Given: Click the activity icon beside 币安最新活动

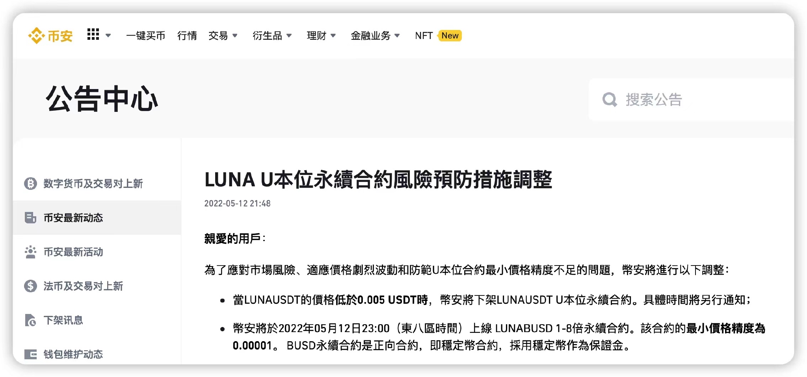Looking at the screenshot, I should 30,252.
